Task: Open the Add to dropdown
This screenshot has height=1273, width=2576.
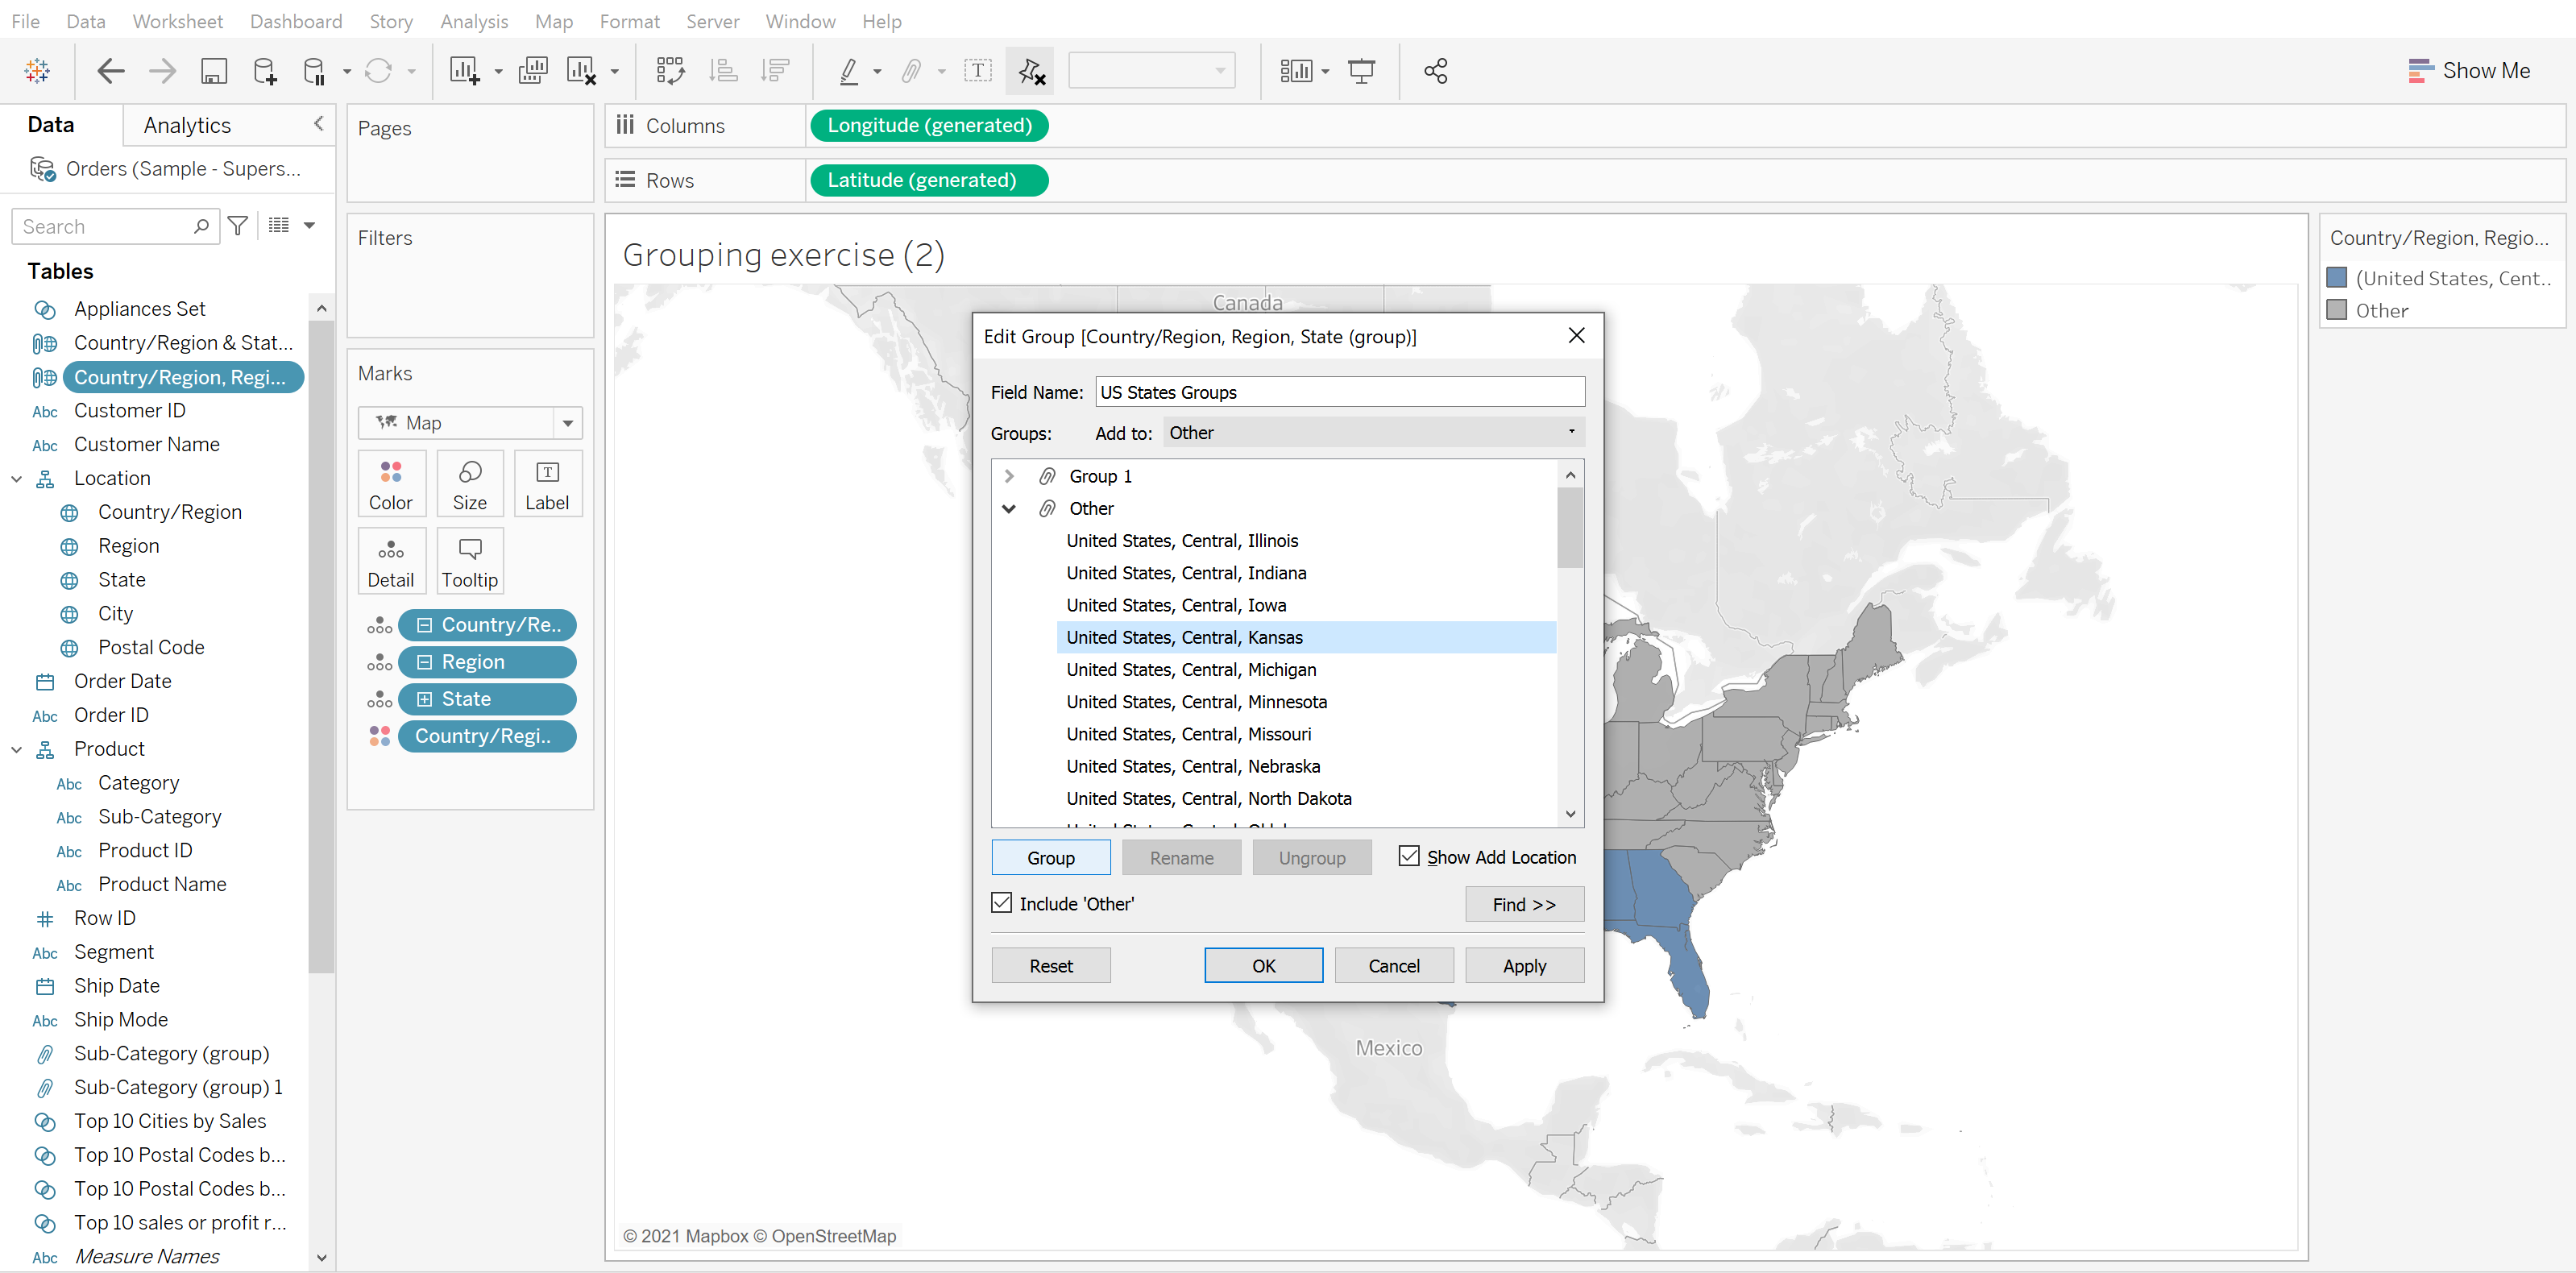Action: (1373, 433)
